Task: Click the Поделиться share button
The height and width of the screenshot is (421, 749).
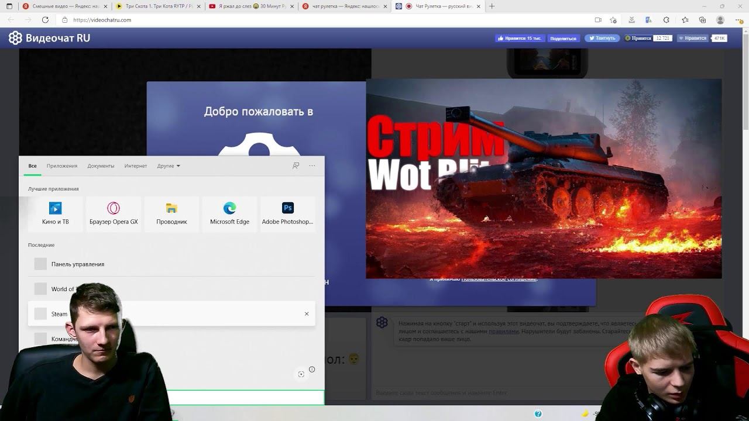Action: coord(563,38)
